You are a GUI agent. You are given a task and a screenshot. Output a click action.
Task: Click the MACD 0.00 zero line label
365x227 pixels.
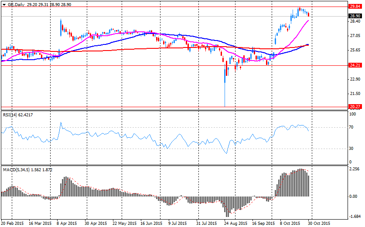coord(353,197)
